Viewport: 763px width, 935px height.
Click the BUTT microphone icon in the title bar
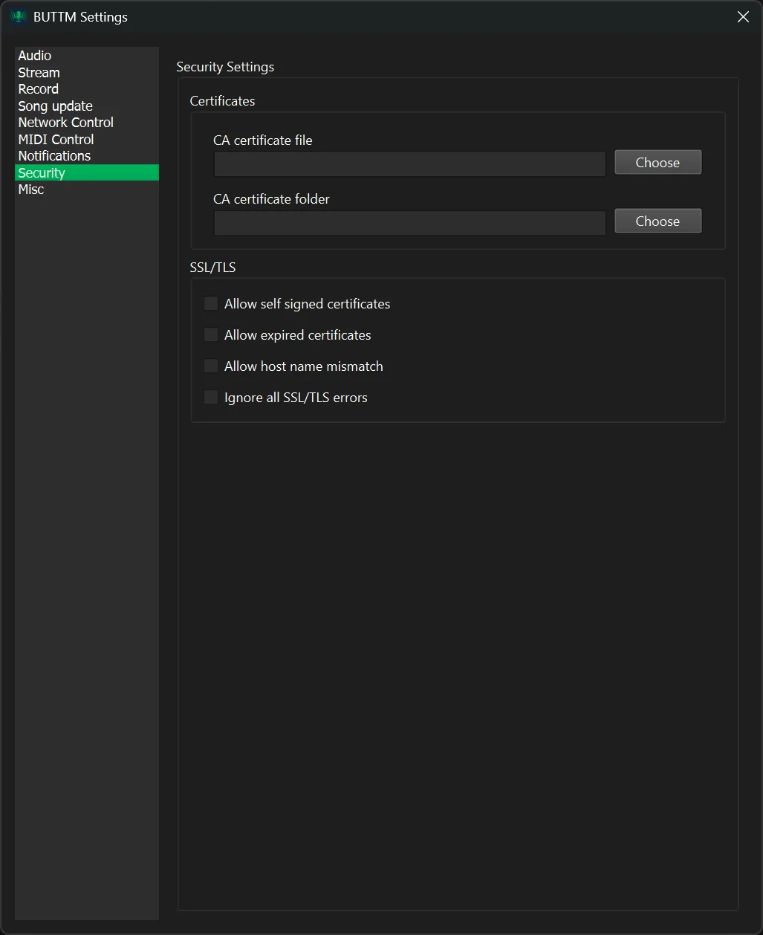point(17,16)
